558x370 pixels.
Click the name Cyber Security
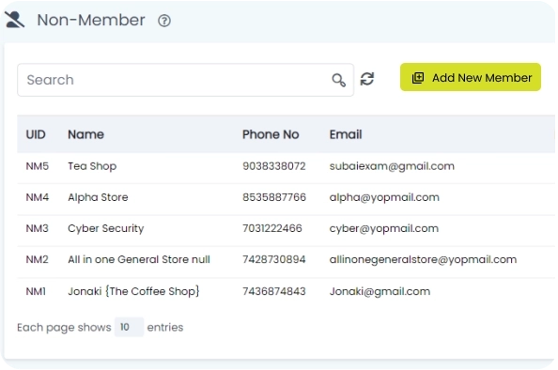pos(106,228)
